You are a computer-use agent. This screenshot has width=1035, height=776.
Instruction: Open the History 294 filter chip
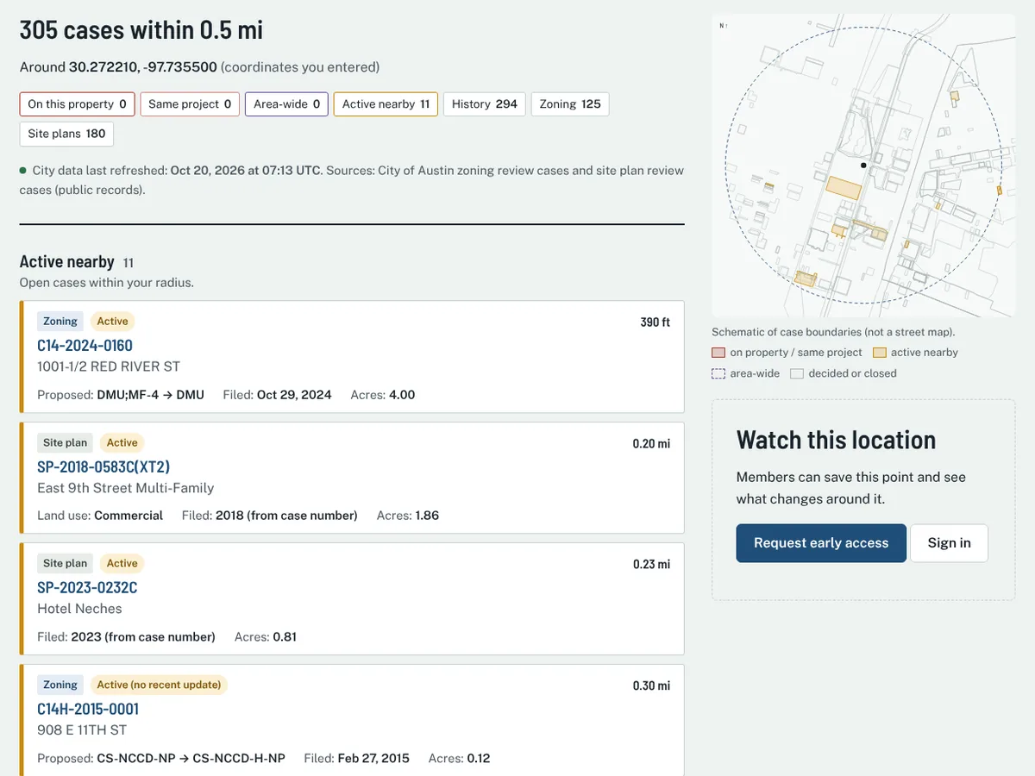pyautogui.click(x=484, y=104)
